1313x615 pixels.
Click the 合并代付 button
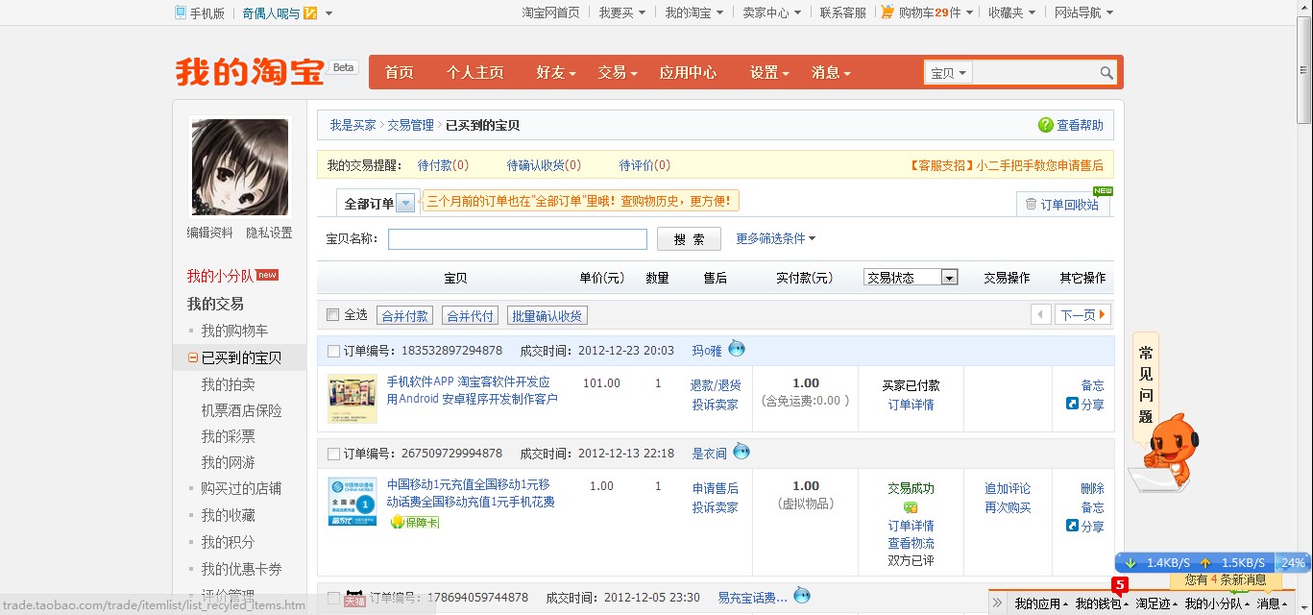pos(471,315)
